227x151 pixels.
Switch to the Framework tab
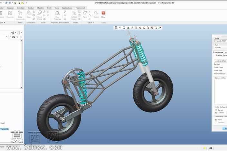click(80, 8)
